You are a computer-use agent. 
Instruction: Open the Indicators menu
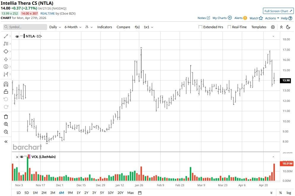pos(104,27)
